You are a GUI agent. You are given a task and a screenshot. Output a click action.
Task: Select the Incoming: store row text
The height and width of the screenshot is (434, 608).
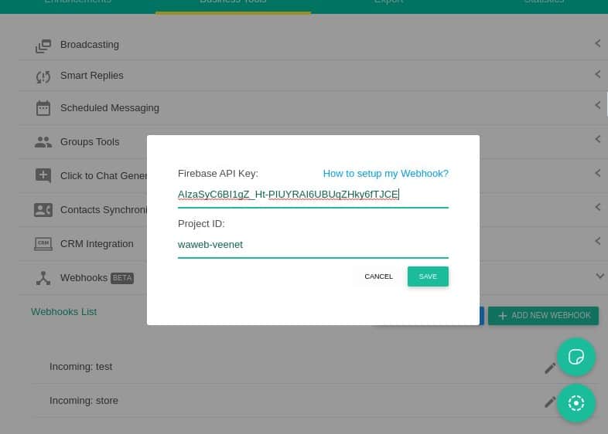coord(84,401)
